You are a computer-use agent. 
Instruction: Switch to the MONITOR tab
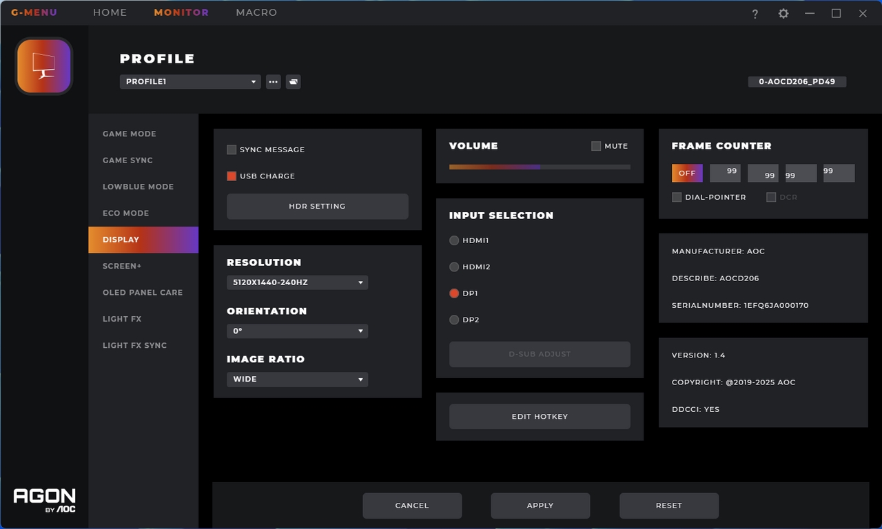pyautogui.click(x=181, y=12)
